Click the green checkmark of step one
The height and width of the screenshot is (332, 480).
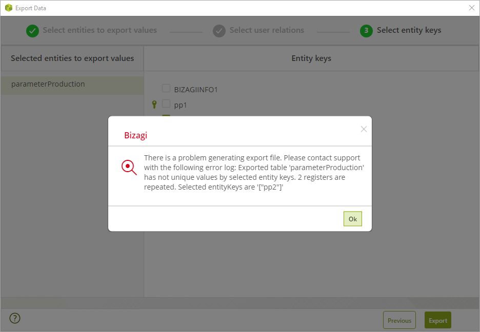coord(32,31)
